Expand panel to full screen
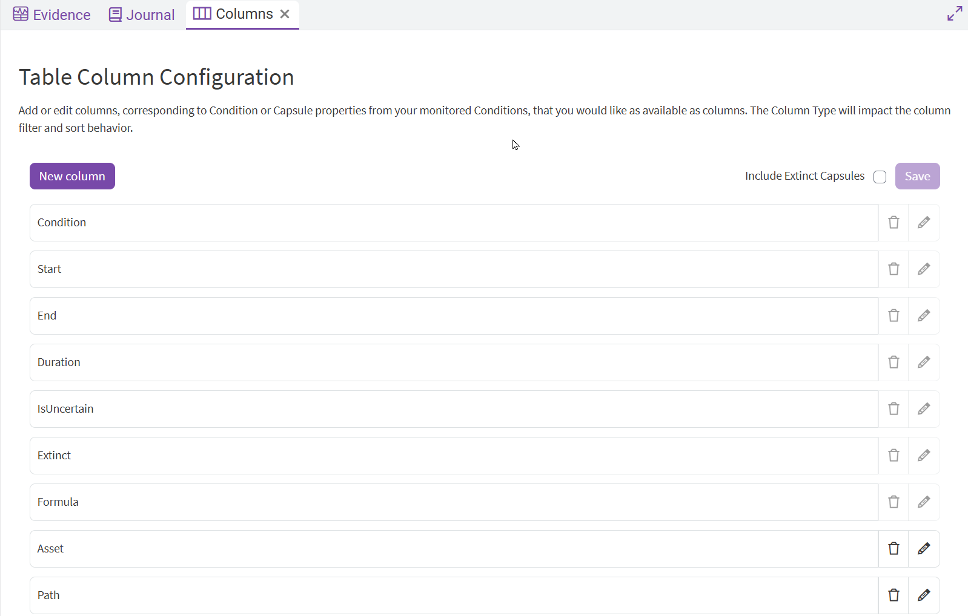Viewport: 968px width, 616px height. (955, 13)
